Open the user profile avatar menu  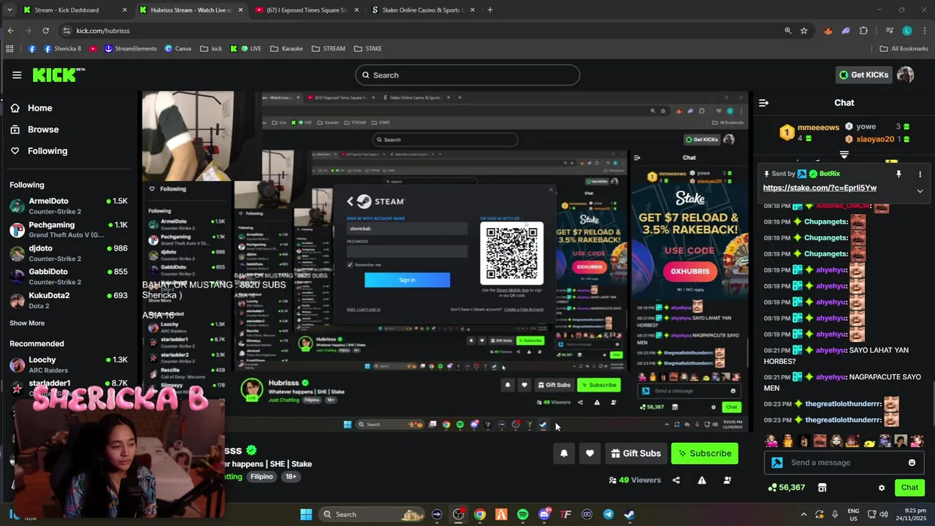(x=906, y=75)
